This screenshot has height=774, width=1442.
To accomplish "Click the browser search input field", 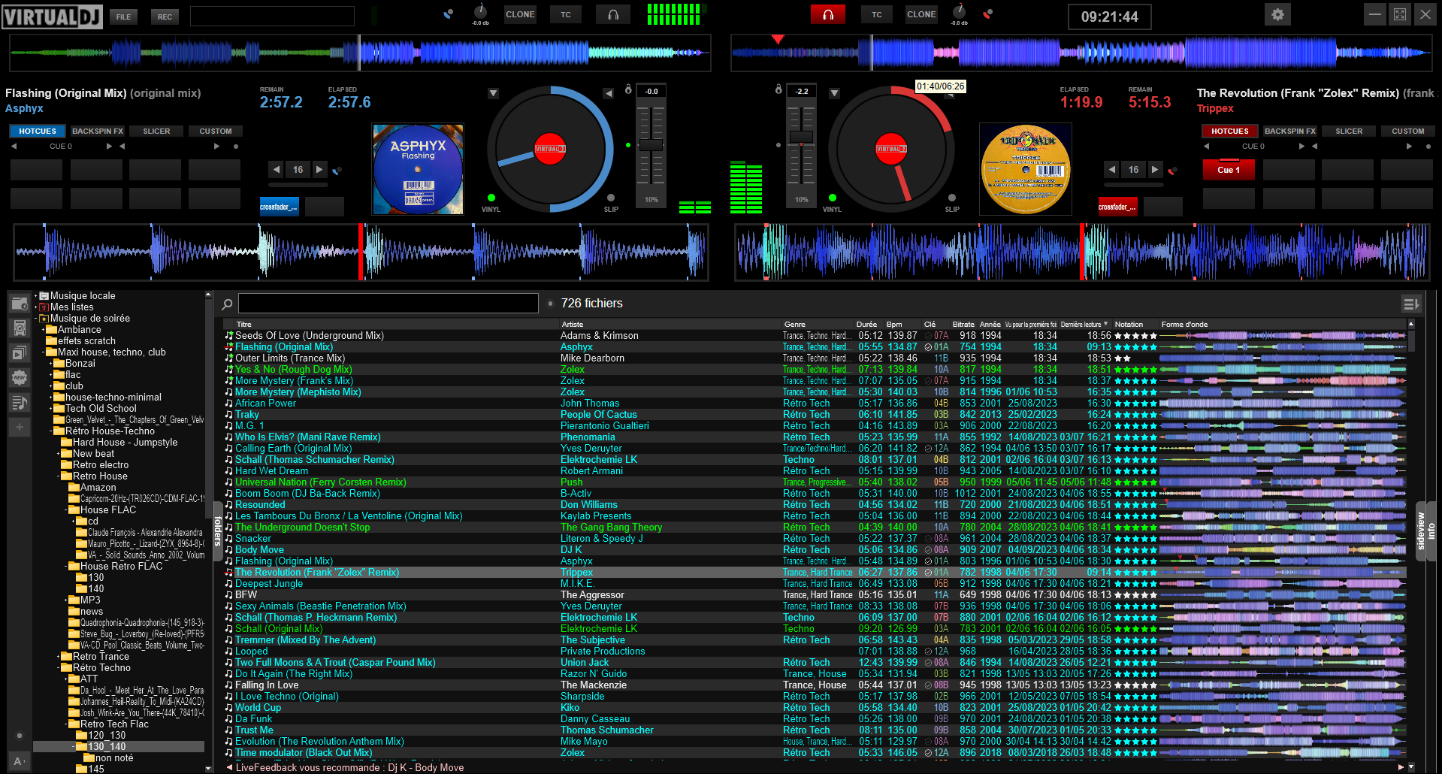I will click(x=388, y=304).
